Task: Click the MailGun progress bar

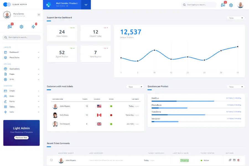Action: point(196,101)
